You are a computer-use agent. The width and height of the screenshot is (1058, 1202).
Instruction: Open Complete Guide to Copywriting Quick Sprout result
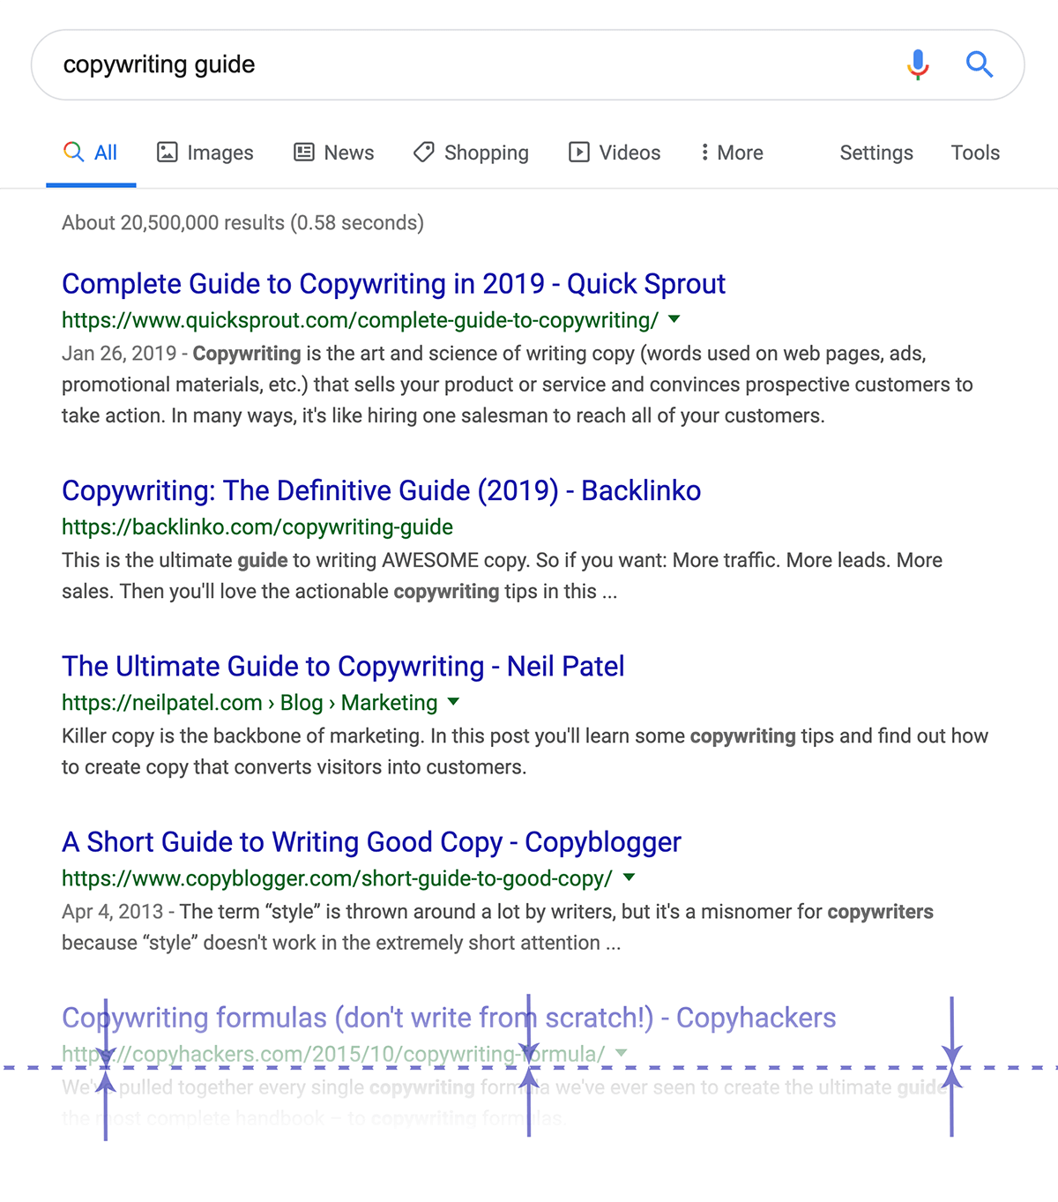coord(393,284)
